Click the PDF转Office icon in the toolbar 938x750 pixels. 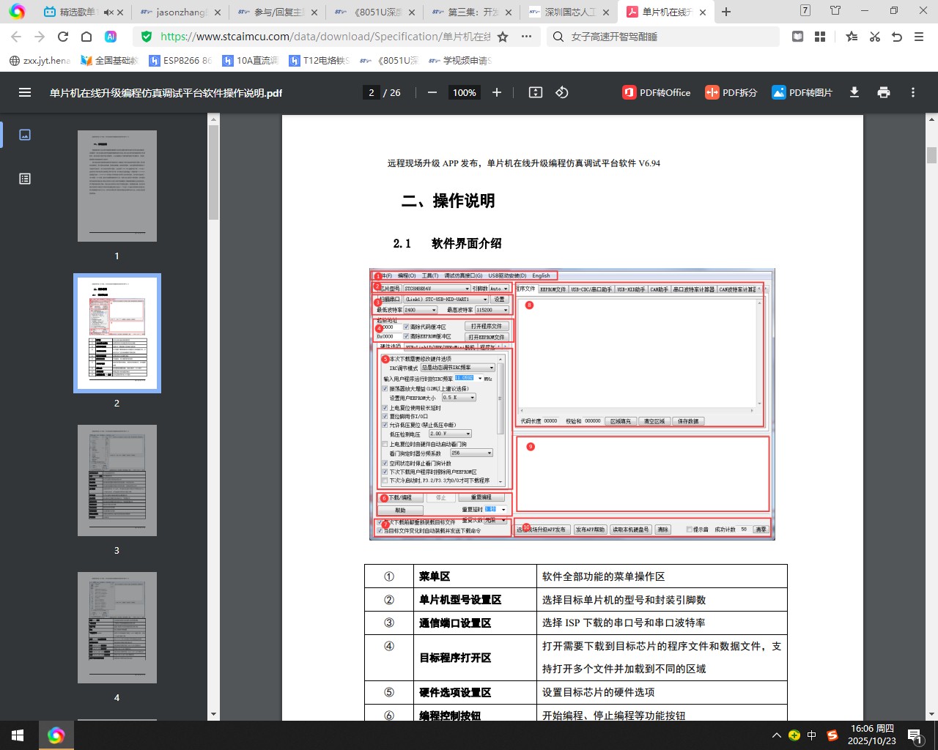[656, 93]
